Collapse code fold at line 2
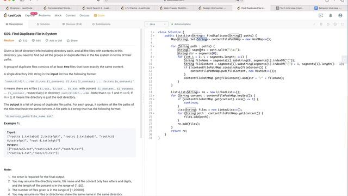 [x=154, y=36]
